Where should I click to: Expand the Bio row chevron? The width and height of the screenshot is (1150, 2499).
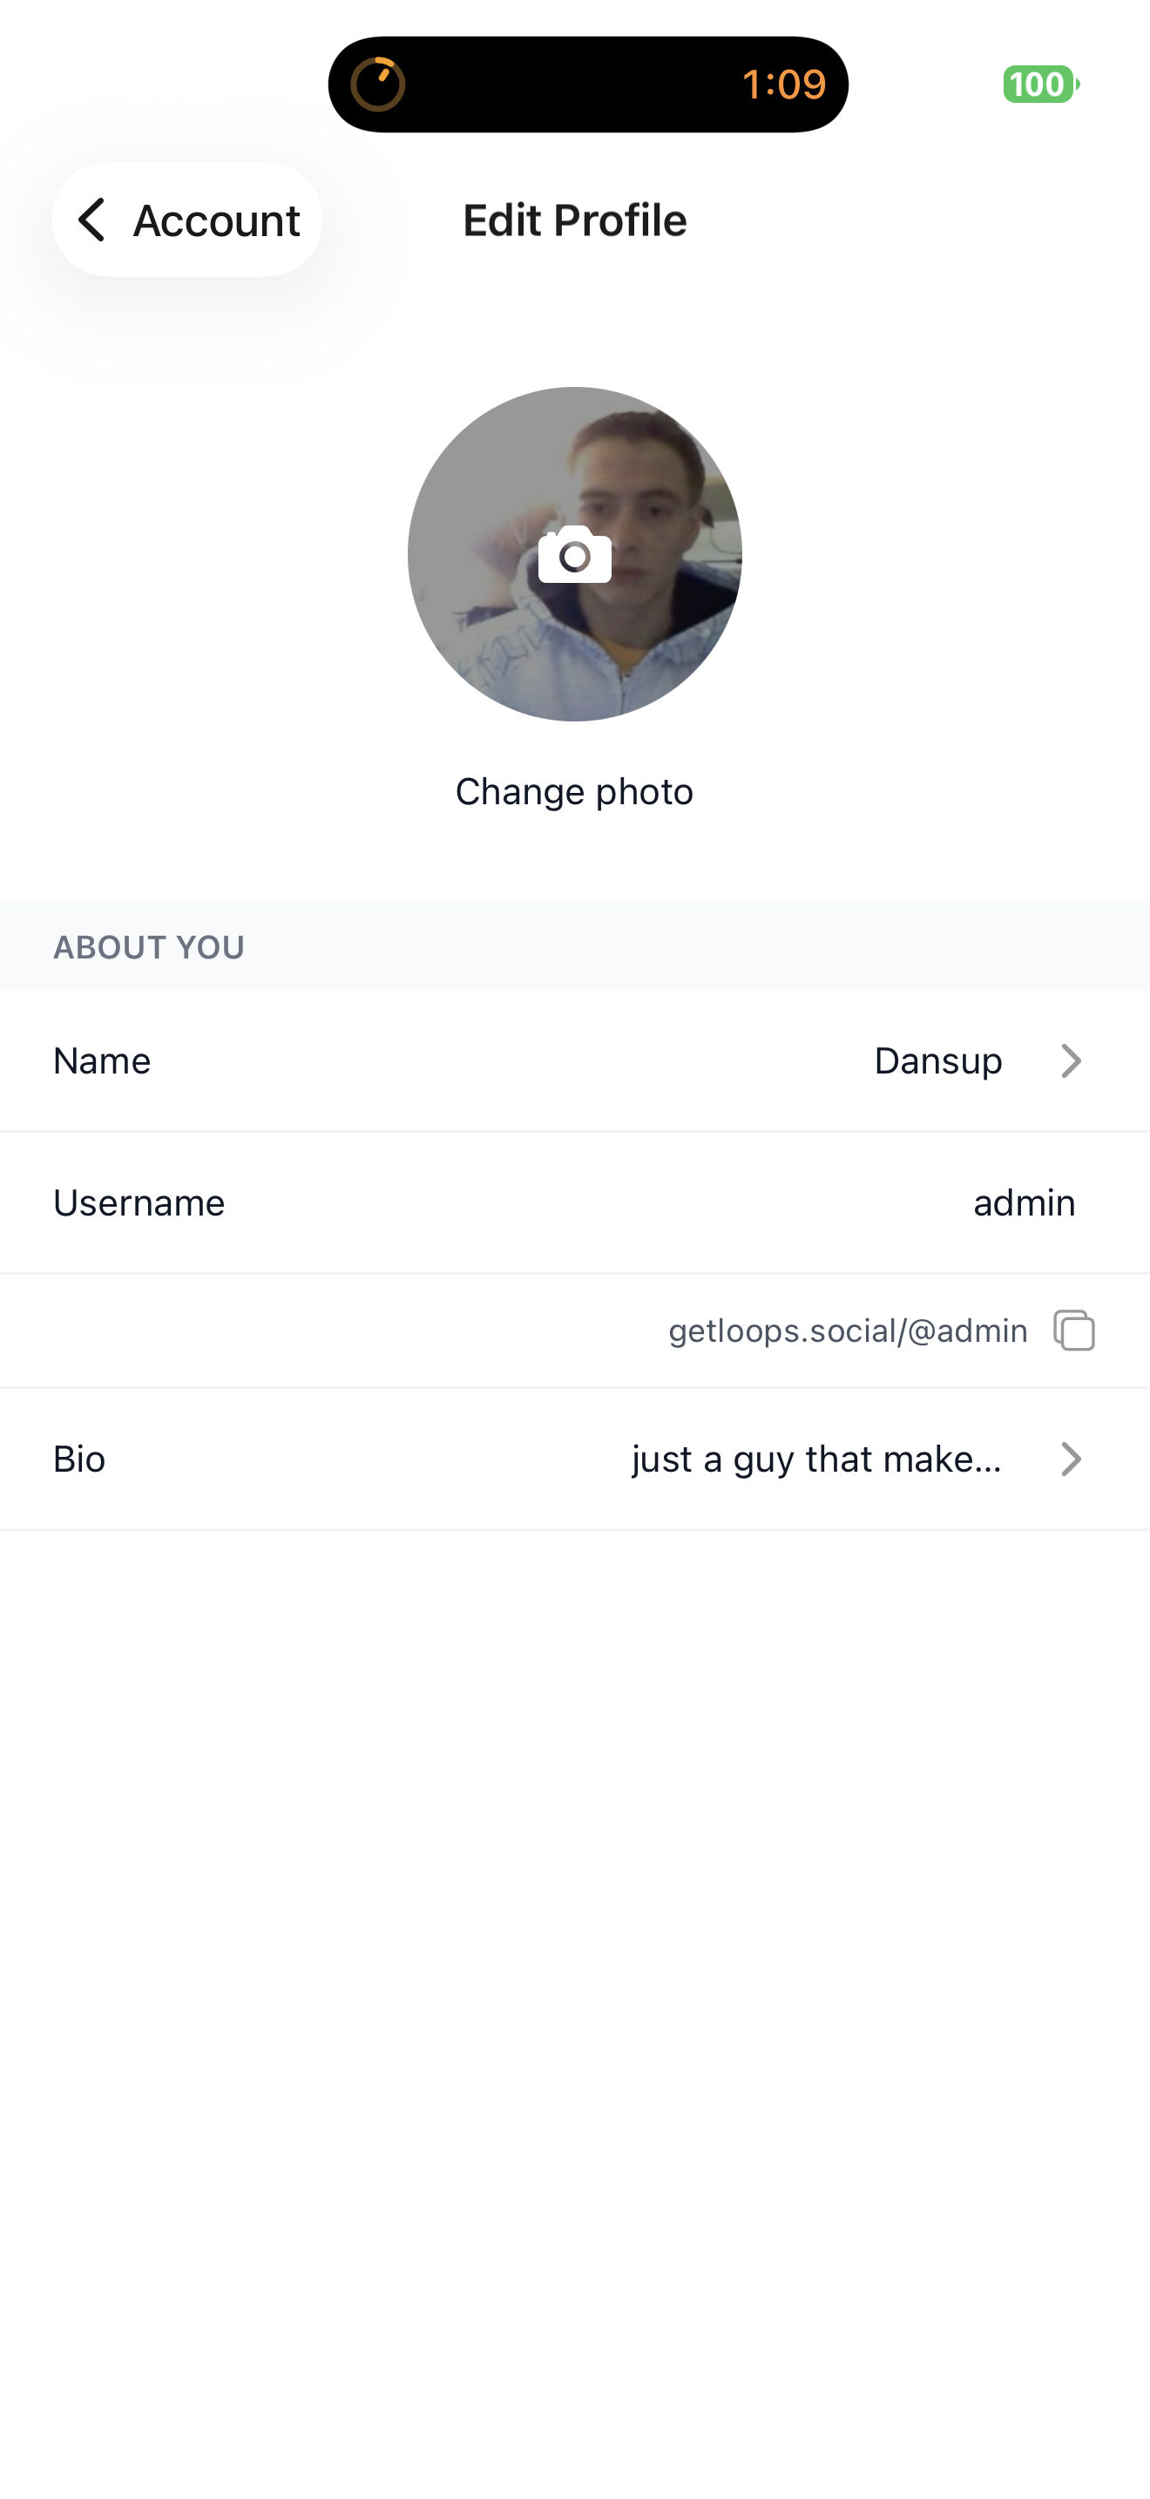click(x=1071, y=1459)
